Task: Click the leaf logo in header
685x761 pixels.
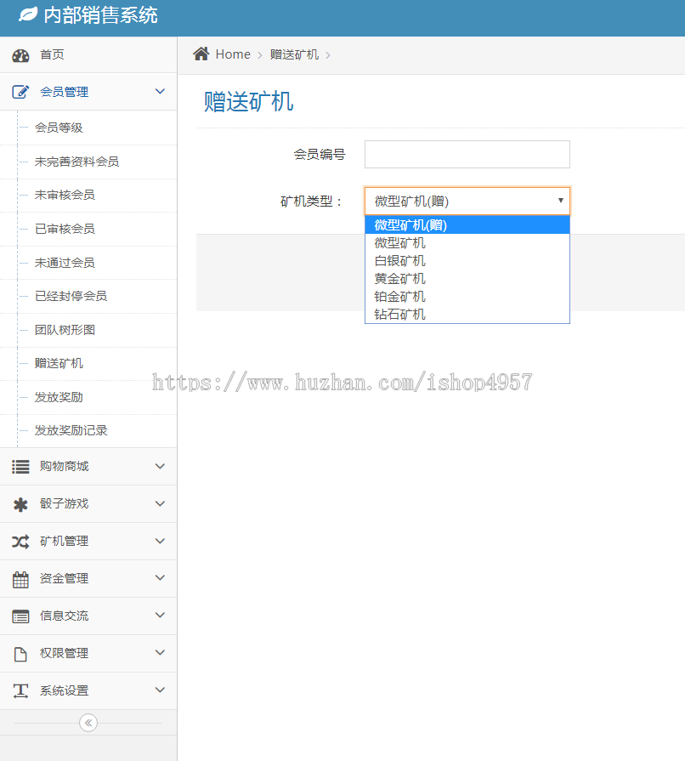Action: coord(28,14)
